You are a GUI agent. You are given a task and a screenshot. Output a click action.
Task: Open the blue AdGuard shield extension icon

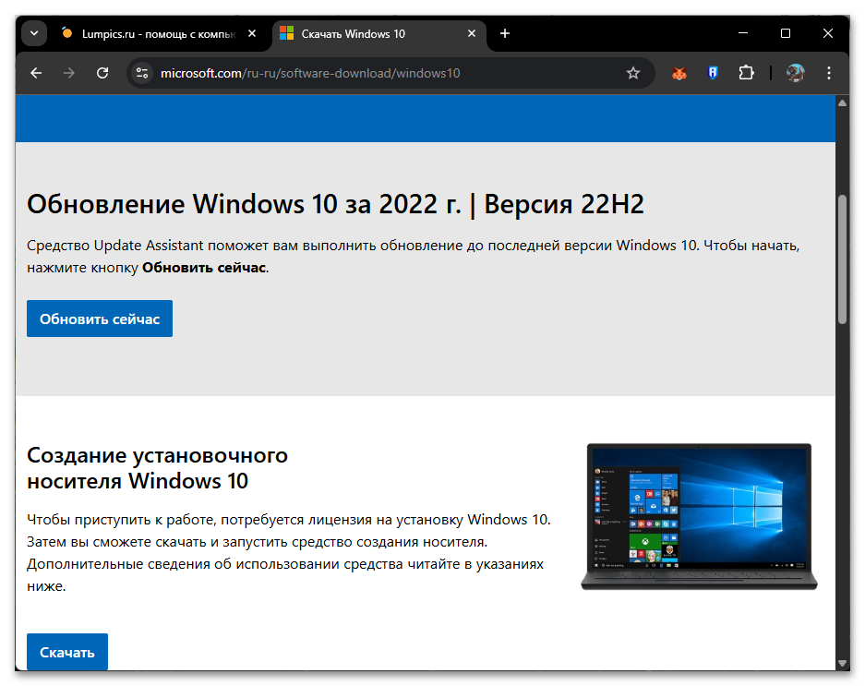713,73
